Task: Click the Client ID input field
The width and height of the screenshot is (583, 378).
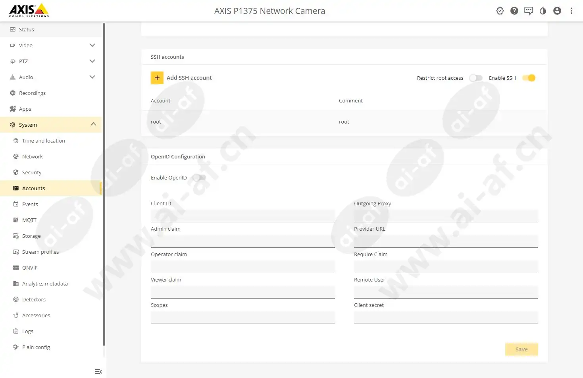Action: pyautogui.click(x=243, y=216)
